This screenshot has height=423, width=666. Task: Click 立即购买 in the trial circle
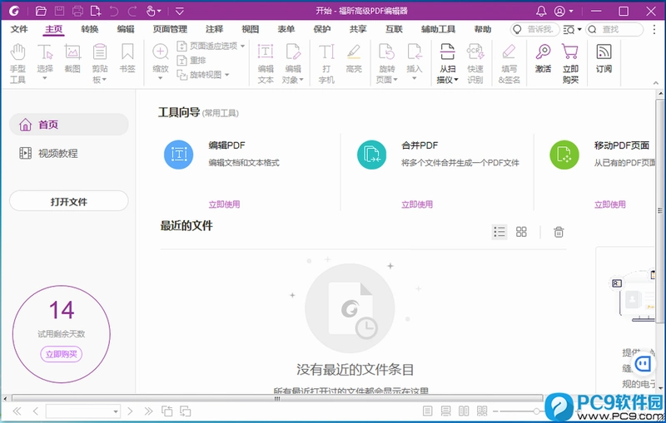(x=61, y=354)
